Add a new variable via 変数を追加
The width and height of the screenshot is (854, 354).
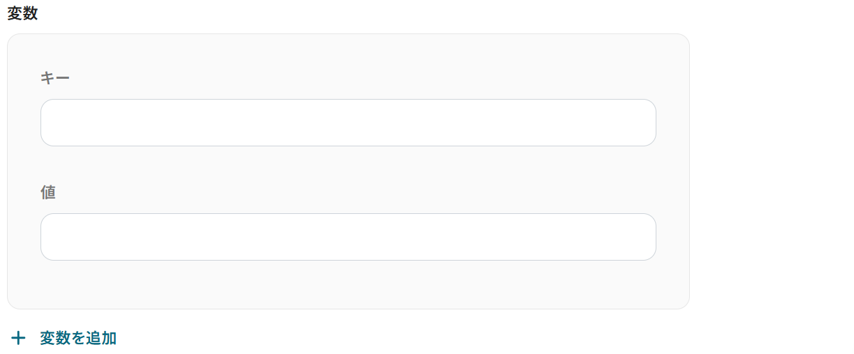coord(64,339)
